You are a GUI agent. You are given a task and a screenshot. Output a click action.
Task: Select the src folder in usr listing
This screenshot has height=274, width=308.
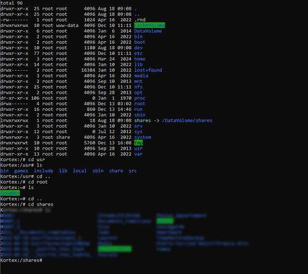[x=133, y=171]
